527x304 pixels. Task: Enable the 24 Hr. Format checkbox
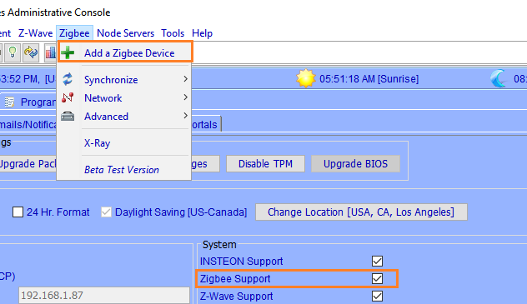18,212
